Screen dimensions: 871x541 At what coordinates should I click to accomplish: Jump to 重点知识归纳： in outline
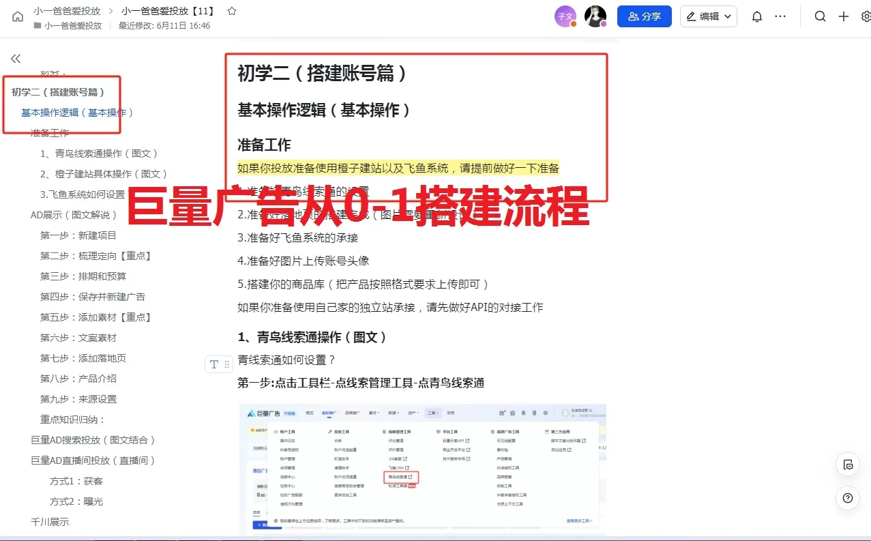pyautogui.click(x=73, y=420)
